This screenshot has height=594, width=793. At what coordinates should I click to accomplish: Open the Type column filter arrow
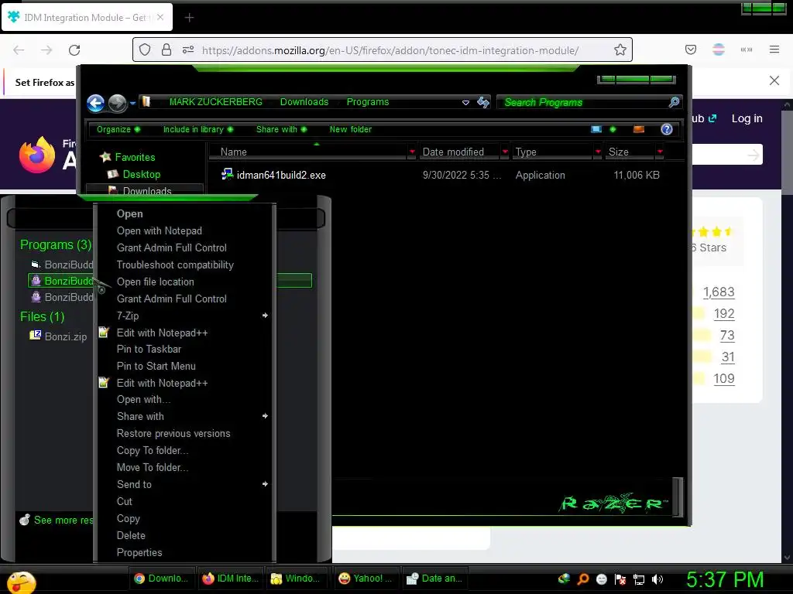[598, 152]
